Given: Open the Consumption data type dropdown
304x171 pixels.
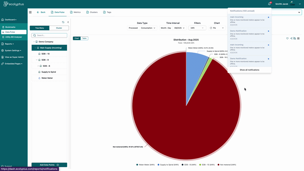Looking at the screenshot, I should (148, 28).
